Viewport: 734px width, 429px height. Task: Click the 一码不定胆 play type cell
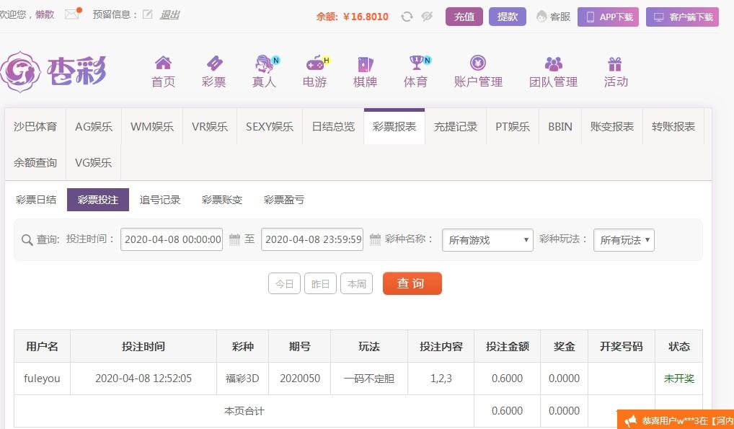[369, 379]
